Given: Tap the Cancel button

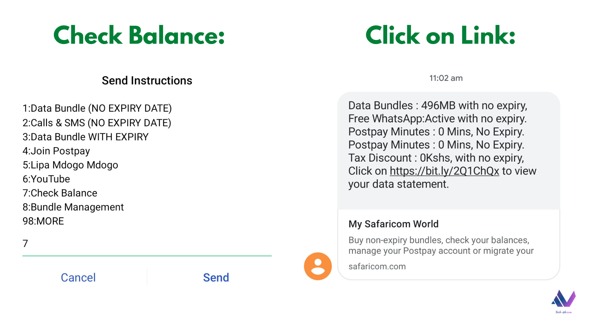Looking at the screenshot, I should [x=78, y=277].
